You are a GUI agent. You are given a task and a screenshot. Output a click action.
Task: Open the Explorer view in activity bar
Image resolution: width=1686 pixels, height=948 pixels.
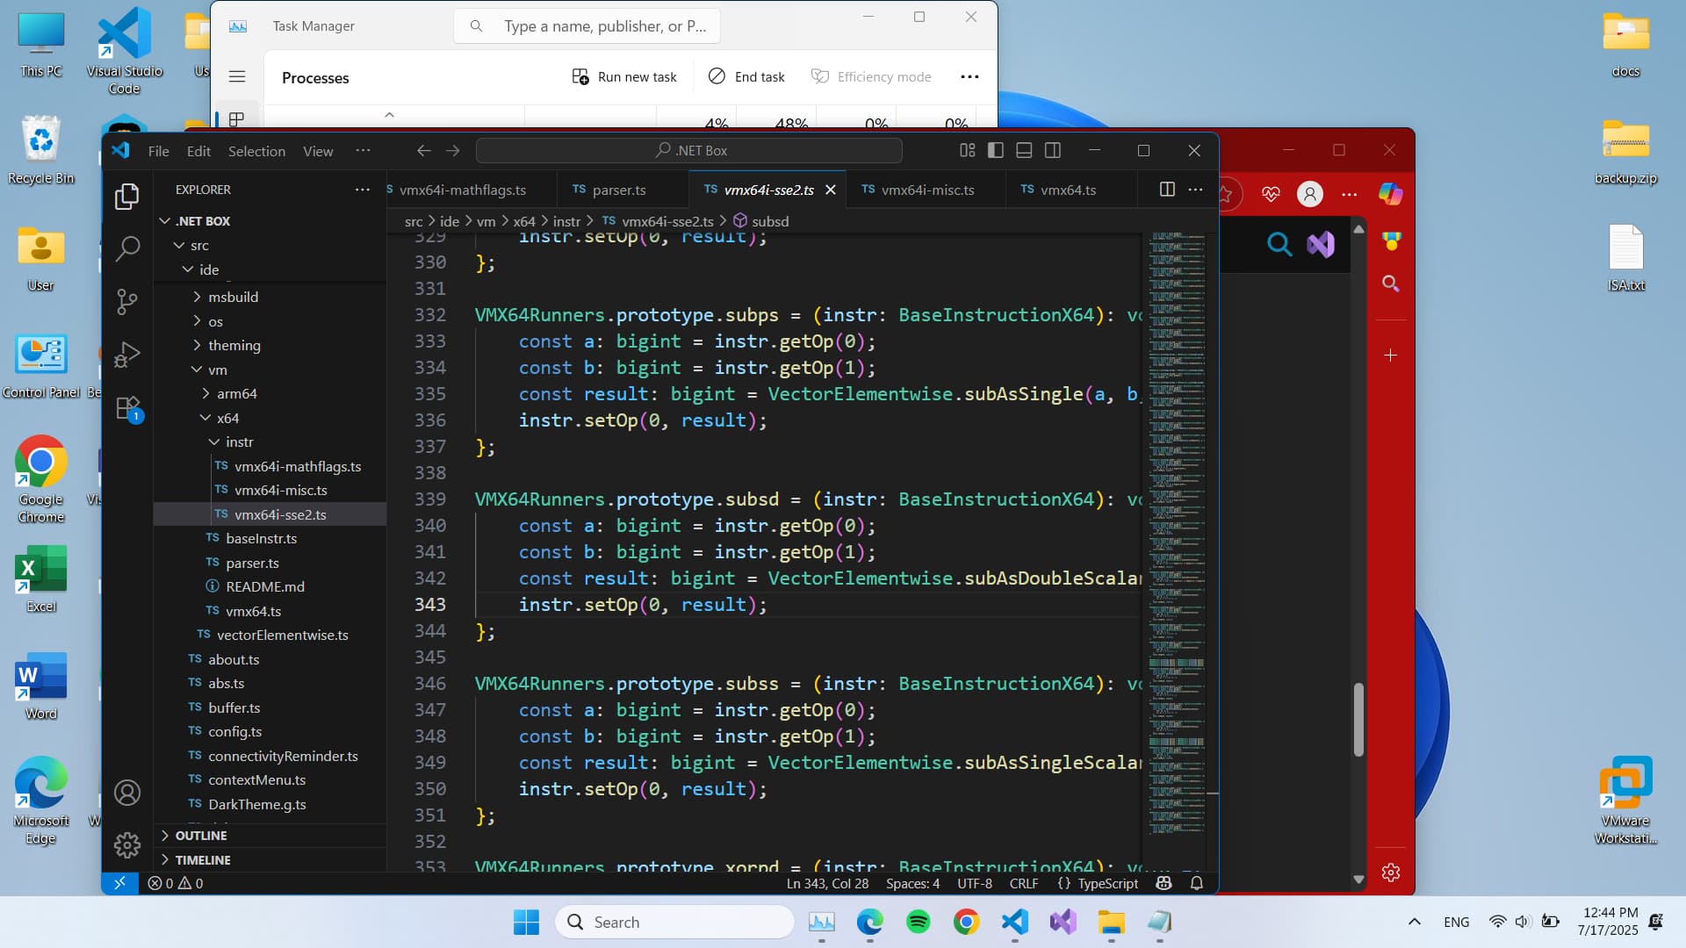coord(127,197)
